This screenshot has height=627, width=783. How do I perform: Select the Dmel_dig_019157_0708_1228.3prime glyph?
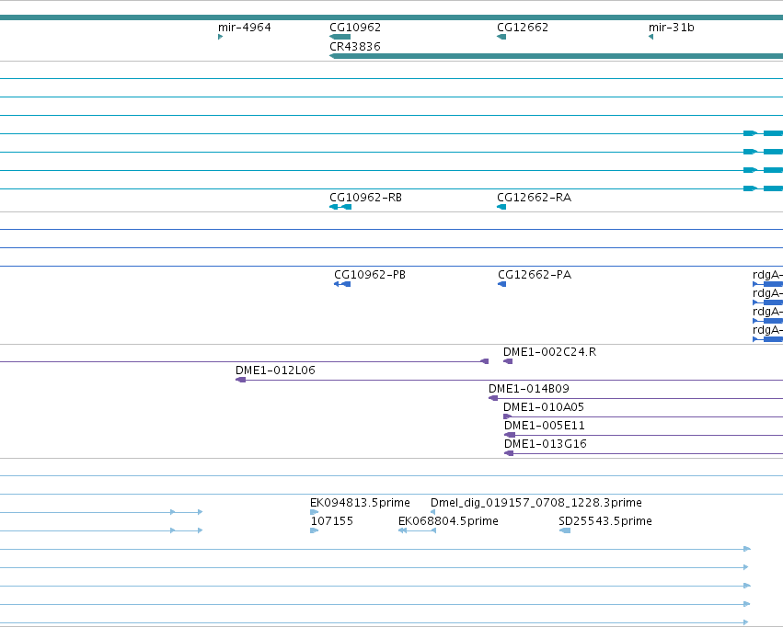[432, 512]
